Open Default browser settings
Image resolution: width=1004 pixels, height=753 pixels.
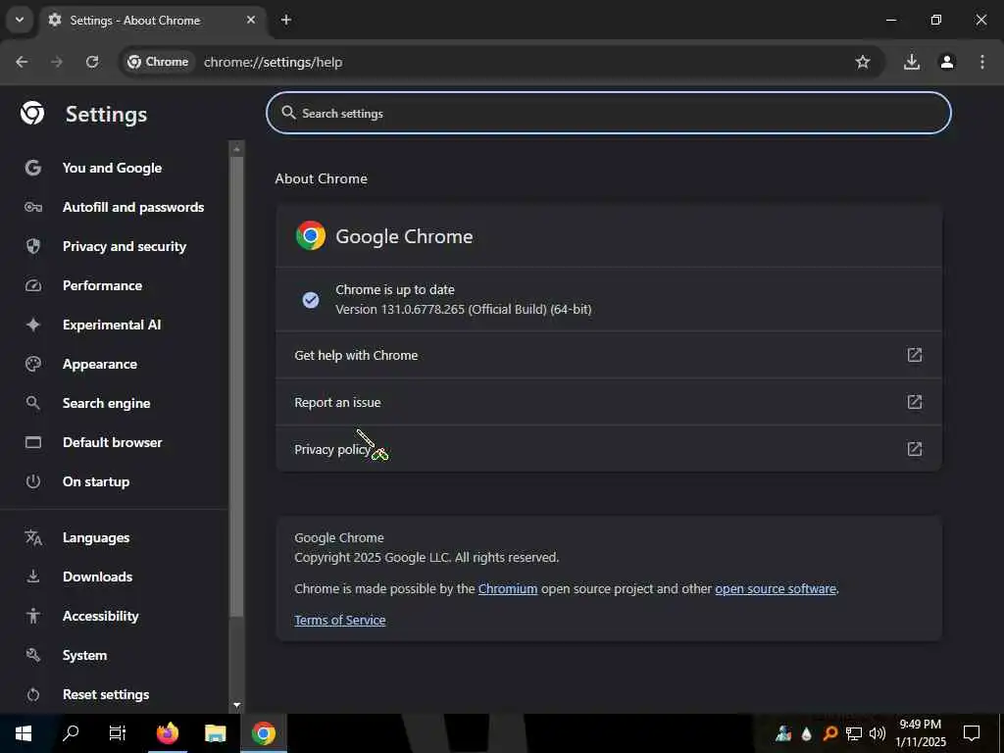(x=112, y=442)
